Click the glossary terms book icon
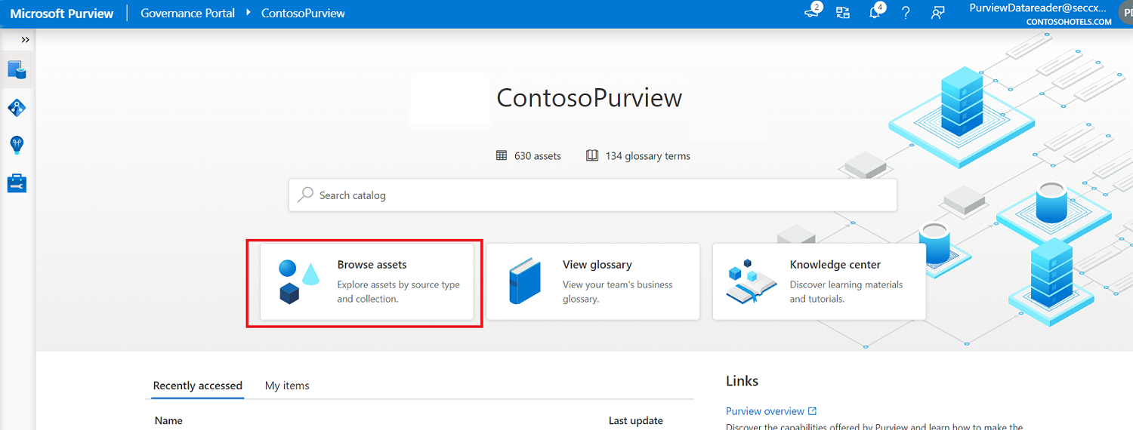The height and width of the screenshot is (430, 1133). click(x=592, y=155)
